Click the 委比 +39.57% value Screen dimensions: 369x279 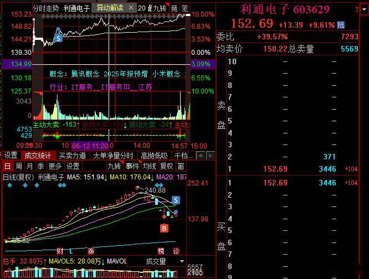tap(272, 37)
